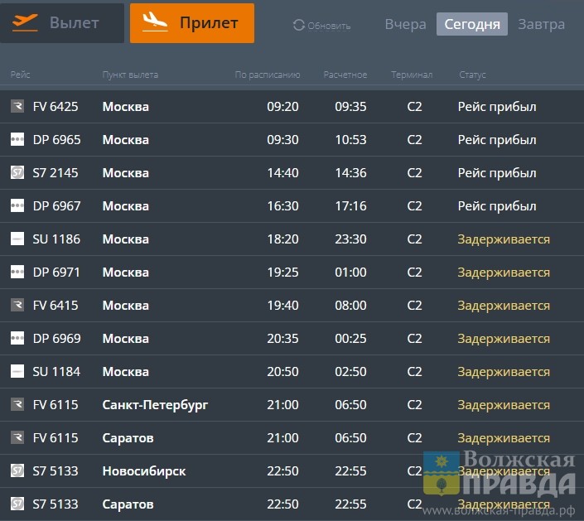Select the Сегодня day filter

coord(471,24)
